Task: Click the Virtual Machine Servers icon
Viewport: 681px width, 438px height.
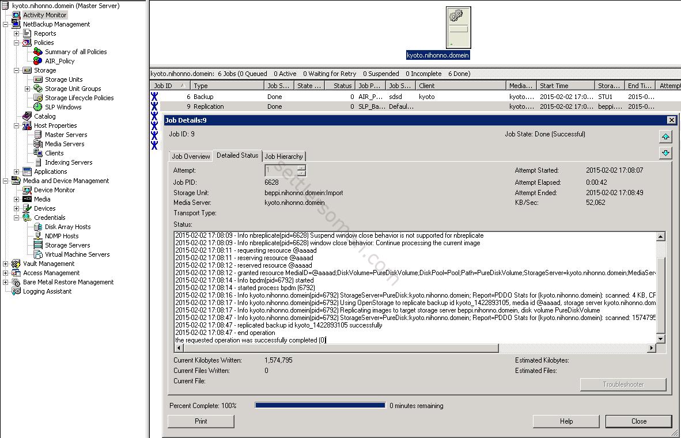Action: (x=38, y=254)
